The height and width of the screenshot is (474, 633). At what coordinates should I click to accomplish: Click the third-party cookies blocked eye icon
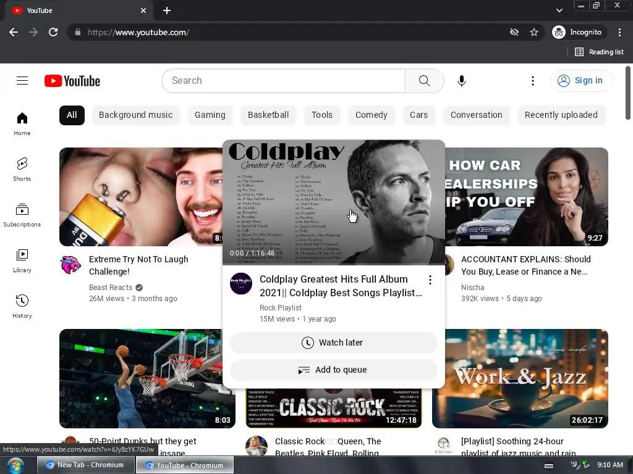coord(514,32)
